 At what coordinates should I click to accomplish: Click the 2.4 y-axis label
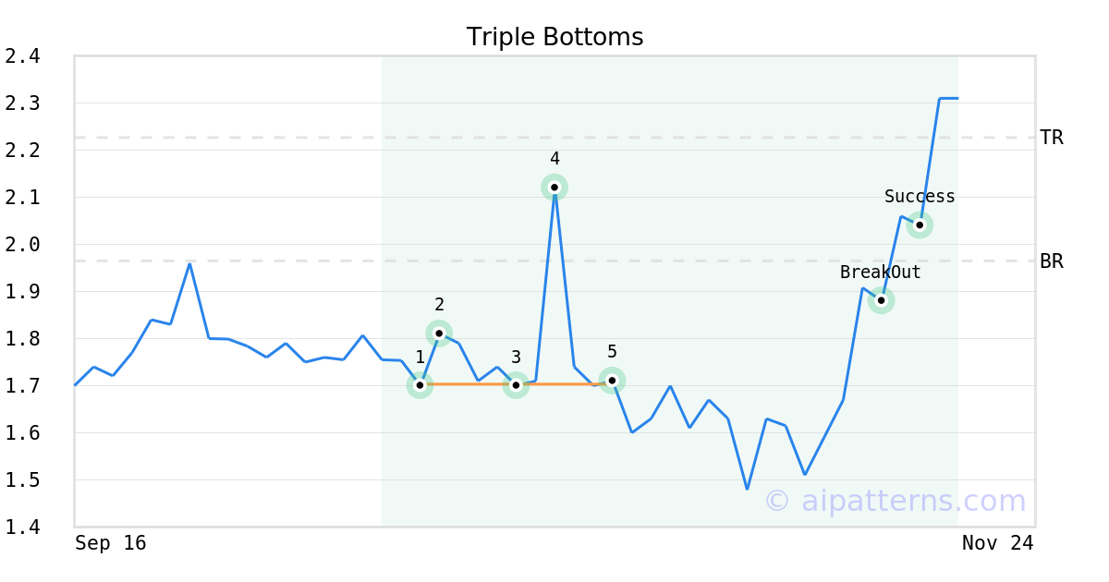22,56
